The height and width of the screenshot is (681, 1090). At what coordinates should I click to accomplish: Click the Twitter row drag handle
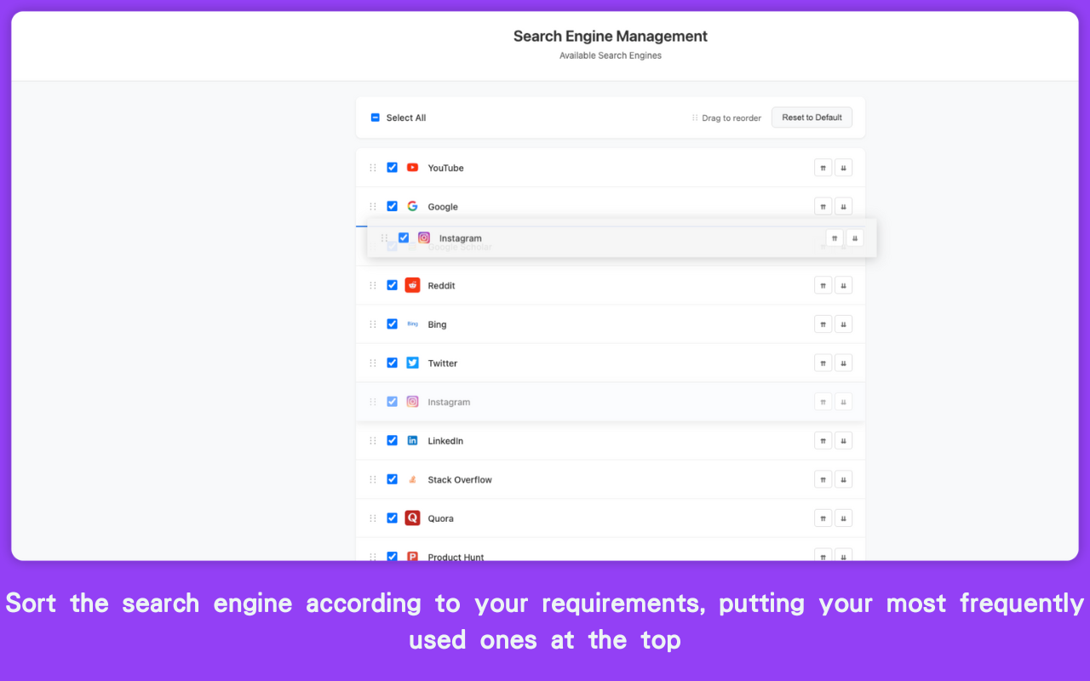point(372,363)
